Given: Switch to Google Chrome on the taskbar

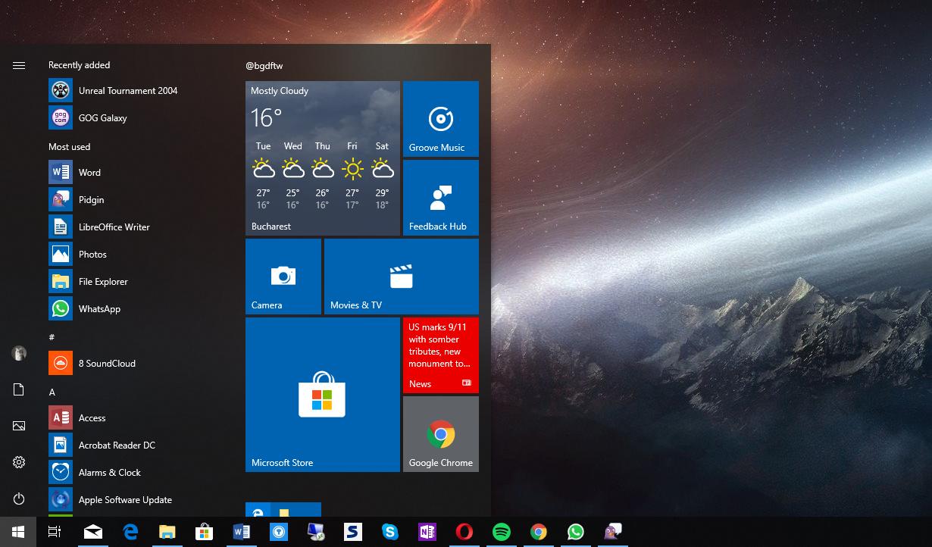Looking at the screenshot, I should pos(539,532).
